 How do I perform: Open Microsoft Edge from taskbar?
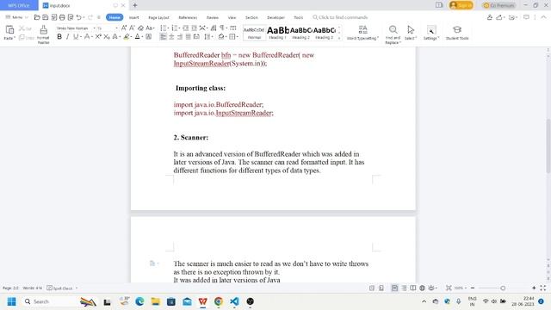tap(139, 301)
